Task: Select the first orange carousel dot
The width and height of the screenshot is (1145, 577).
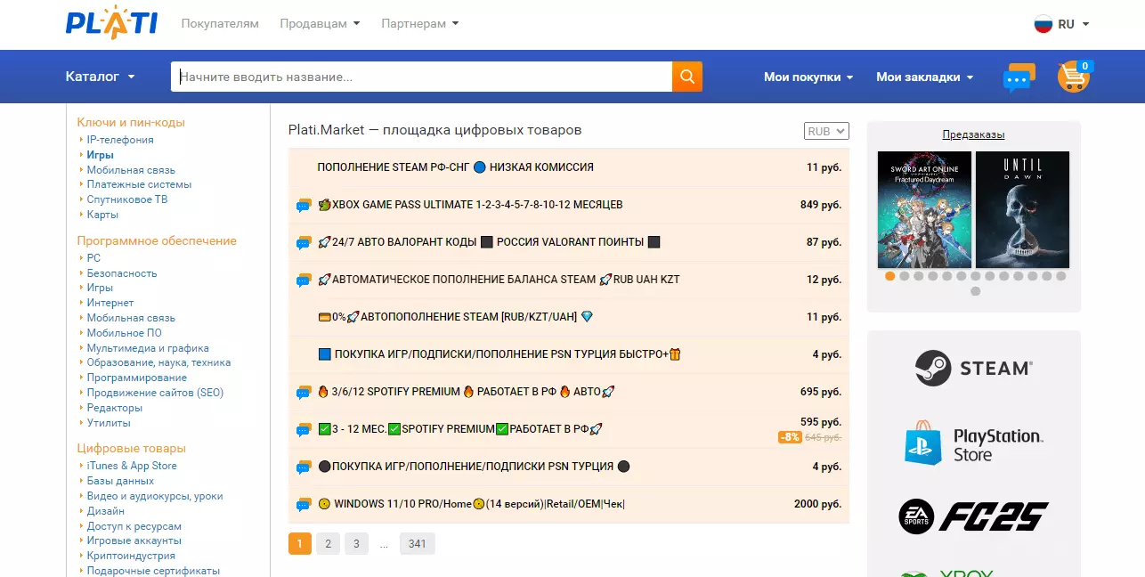Action: pos(889,276)
